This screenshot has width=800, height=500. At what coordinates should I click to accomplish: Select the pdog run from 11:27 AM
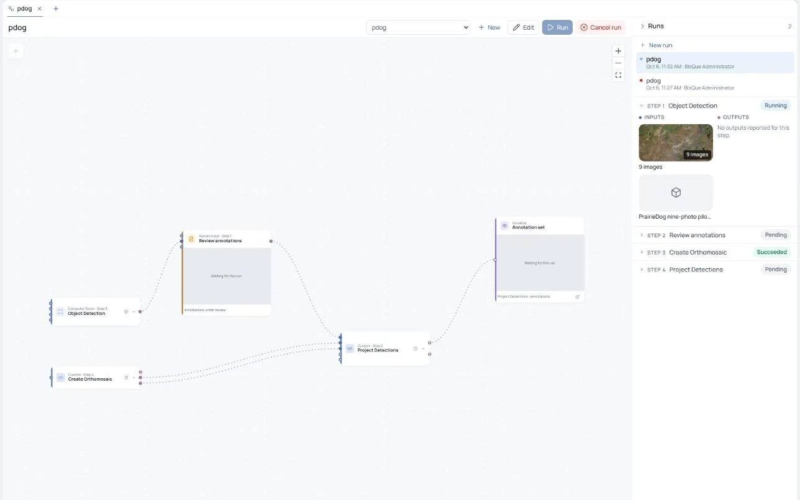point(715,84)
